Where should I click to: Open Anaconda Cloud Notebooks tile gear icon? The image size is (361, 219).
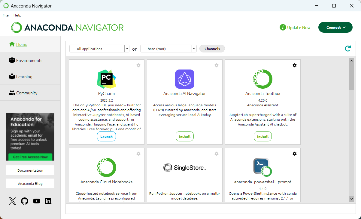pyautogui.click(x=138, y=154)
